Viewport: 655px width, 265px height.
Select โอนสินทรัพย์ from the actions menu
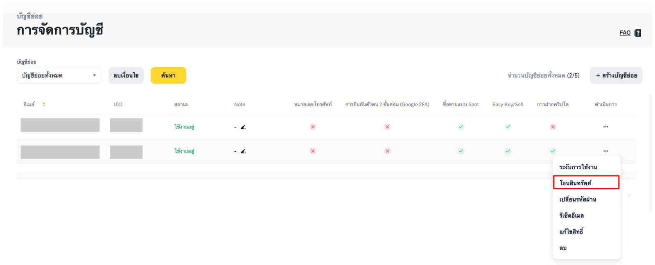(x=586, y=183)
